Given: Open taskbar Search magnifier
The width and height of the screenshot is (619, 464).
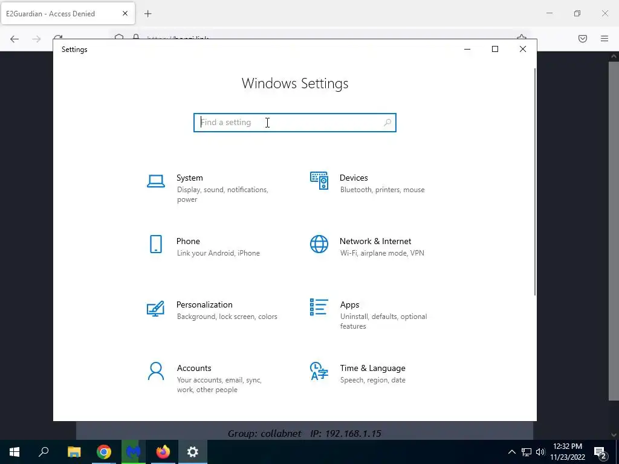Looking at the screenshot, I should click(x=44, y=452).
